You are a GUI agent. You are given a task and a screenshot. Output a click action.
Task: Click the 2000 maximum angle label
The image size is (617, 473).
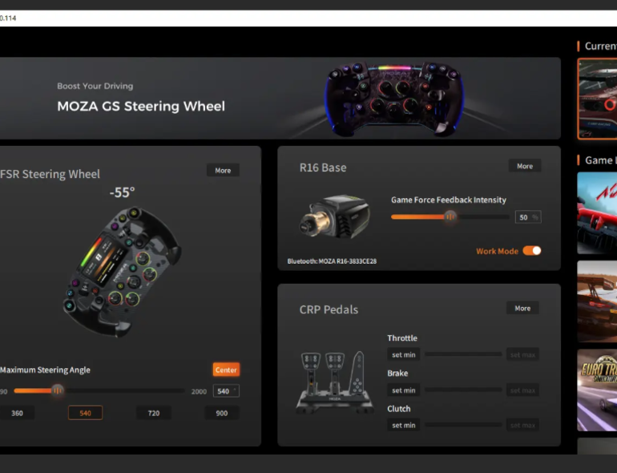tap(199, 391)
